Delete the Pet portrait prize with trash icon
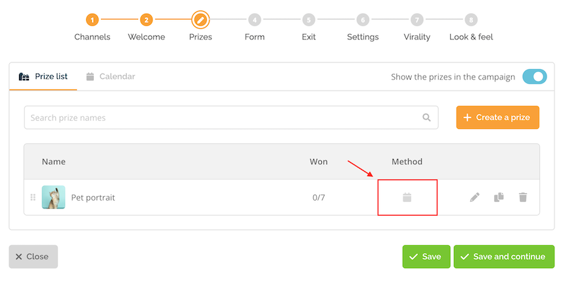The image size is (563, 282). (523, 197)
